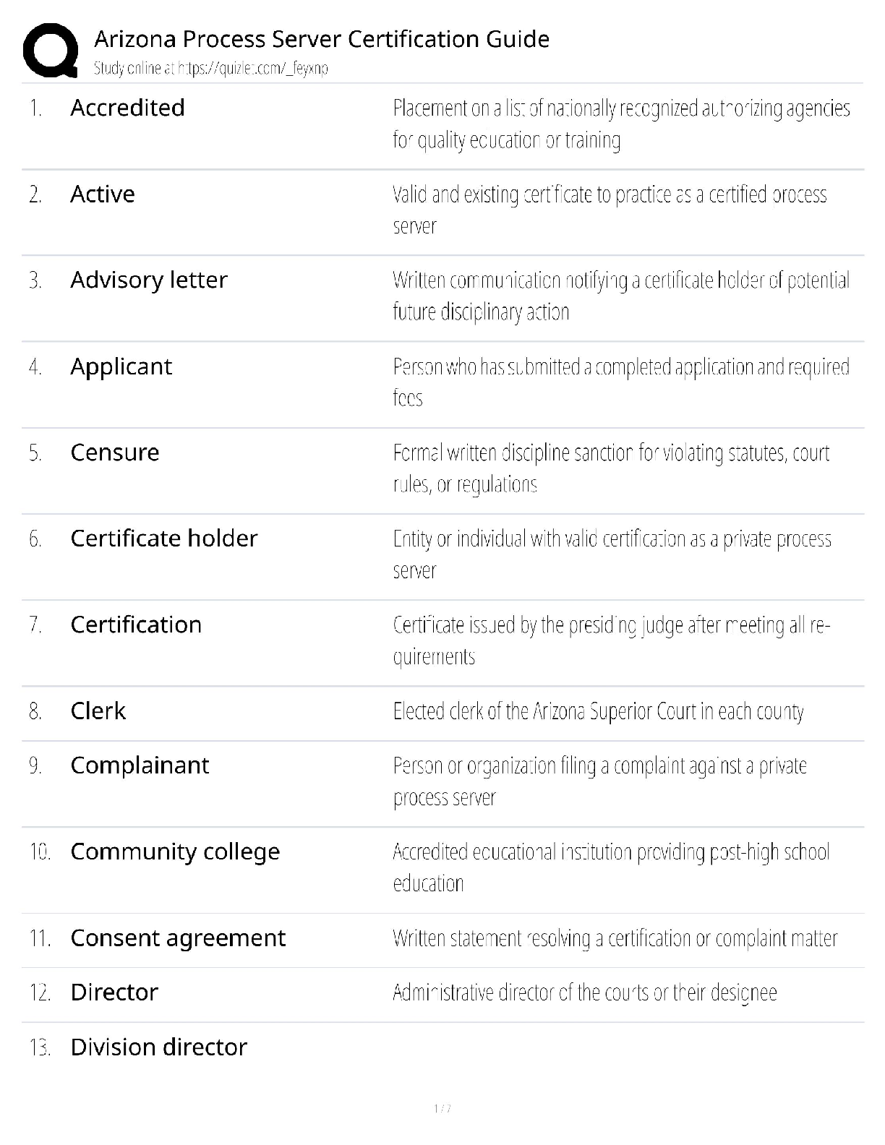Image resolution: width=885 pixels, height=1145 pixels.
Task: Click the Administrative director of the courts definition
Action: tap(584, 993)
